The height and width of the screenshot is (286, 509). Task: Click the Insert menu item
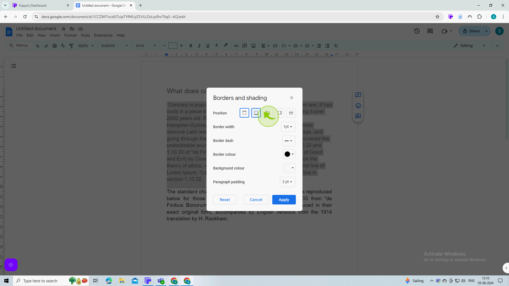click(x=55, y=35)
